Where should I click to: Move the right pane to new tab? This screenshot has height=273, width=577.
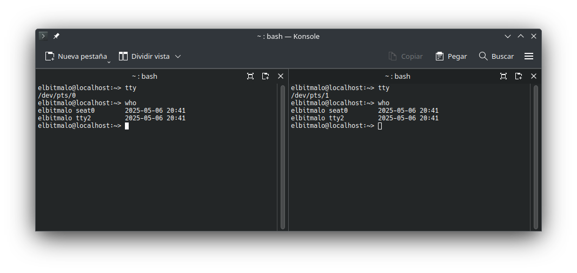coord(519,76)
